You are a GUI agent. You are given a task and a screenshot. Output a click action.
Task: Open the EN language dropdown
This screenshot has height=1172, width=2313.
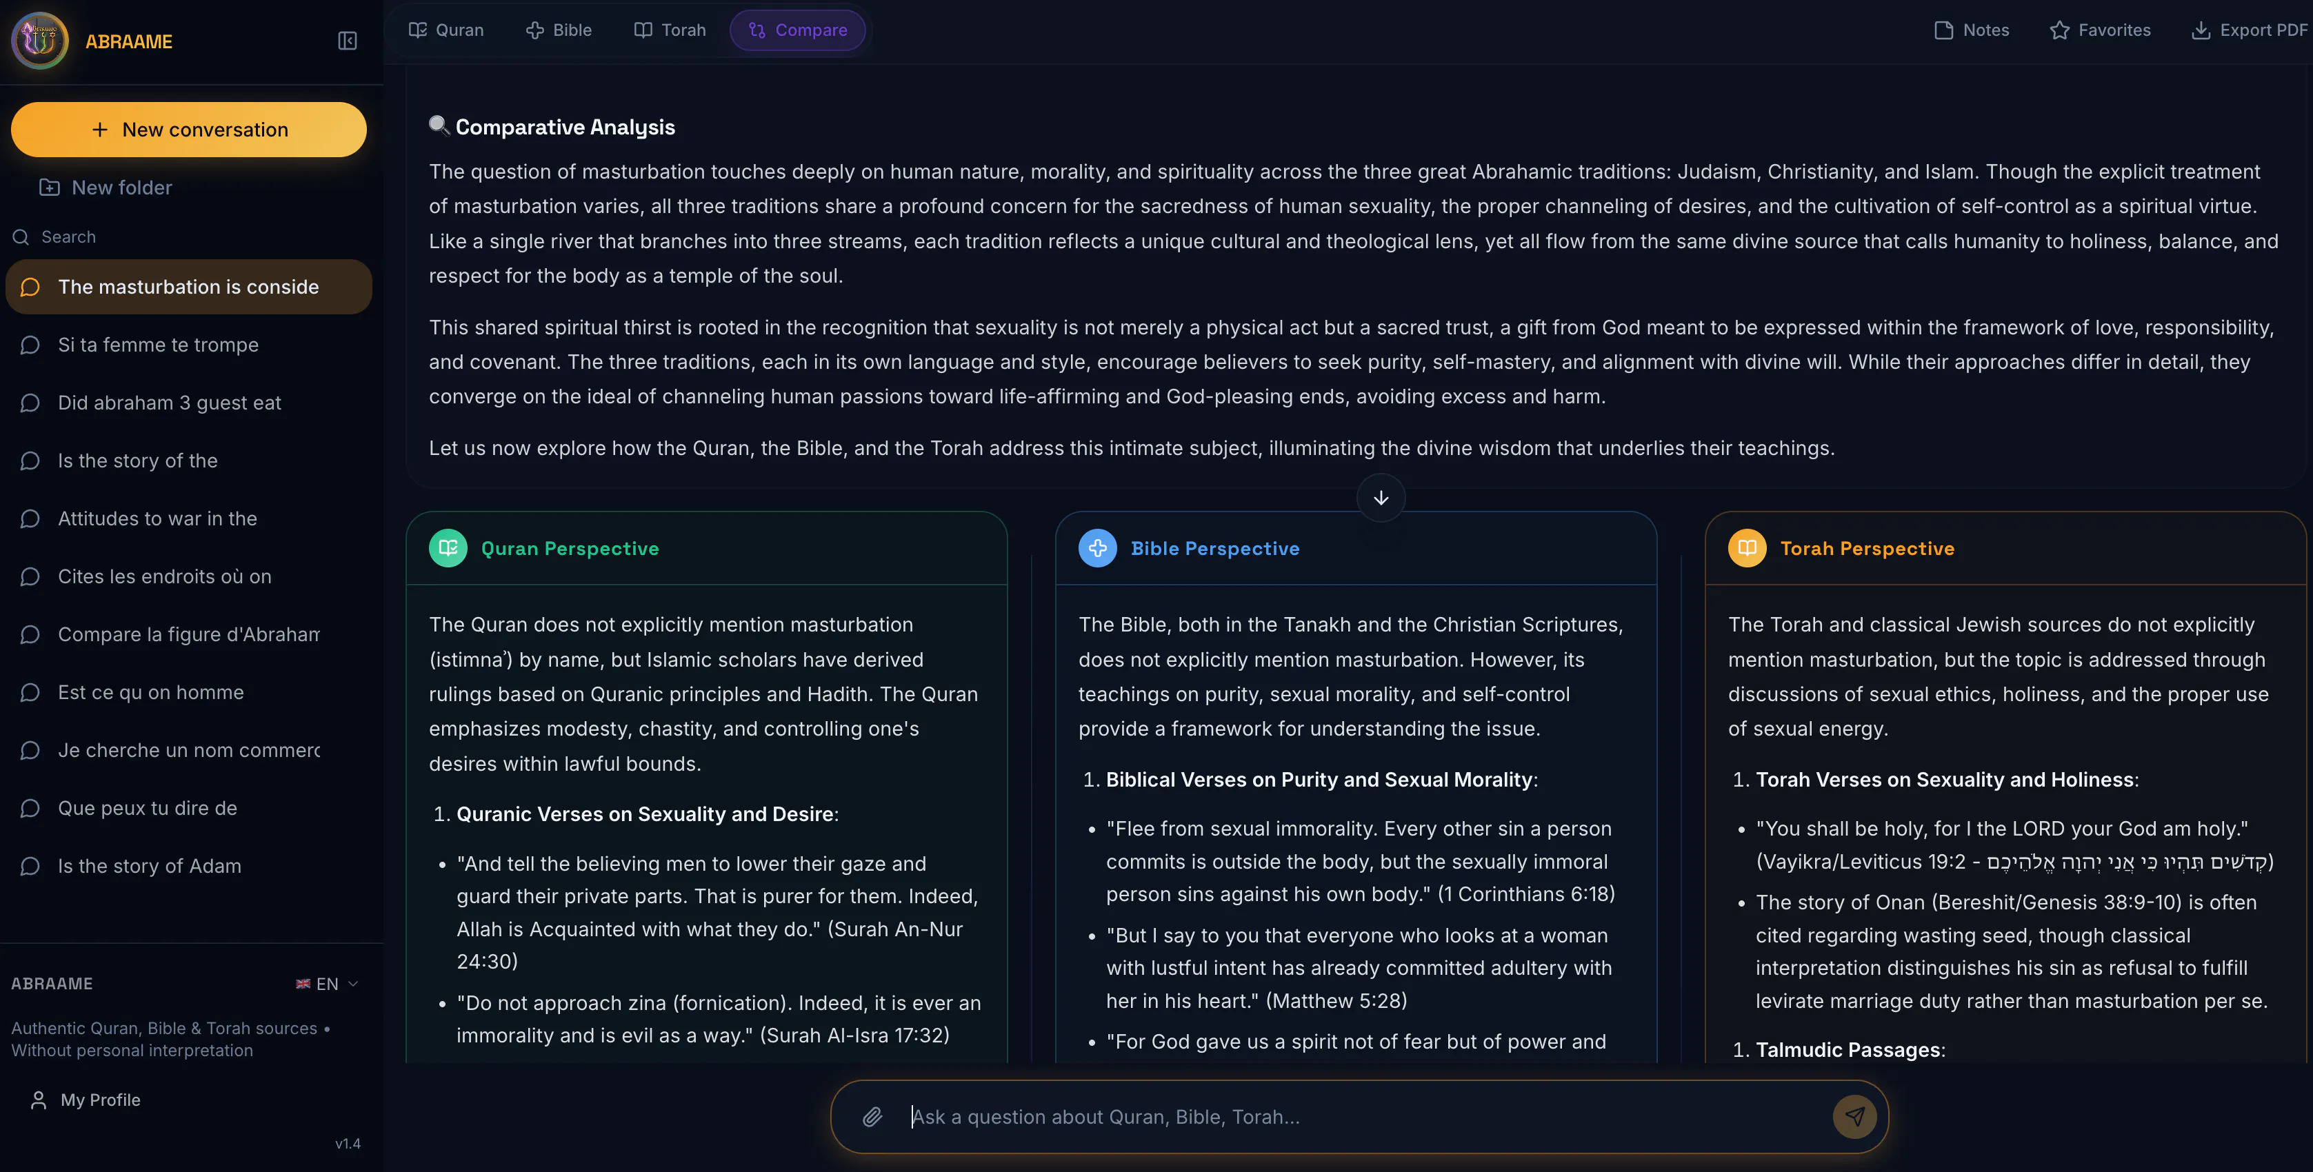tap(327, 984)
